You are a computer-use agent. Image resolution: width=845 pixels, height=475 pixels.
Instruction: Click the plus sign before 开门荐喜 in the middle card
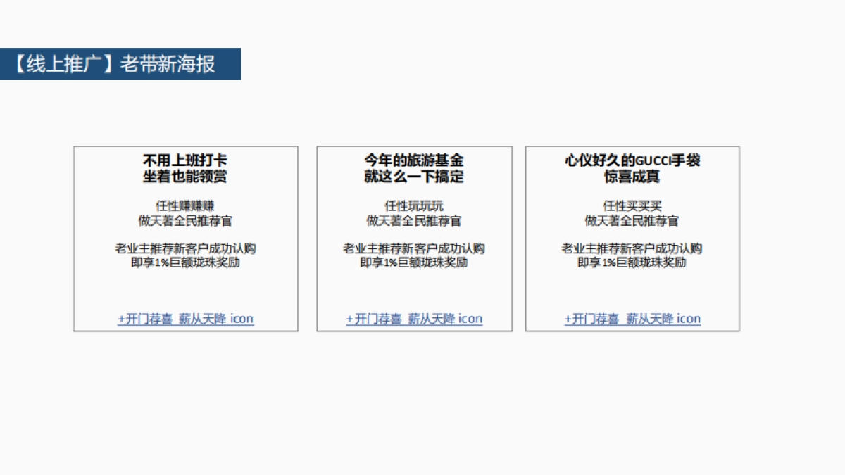pyautogui.click(x=349, y=319)
